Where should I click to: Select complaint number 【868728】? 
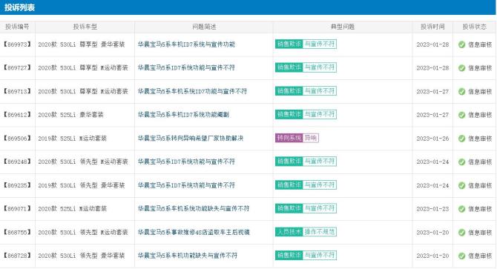click(x=17, y=256)
